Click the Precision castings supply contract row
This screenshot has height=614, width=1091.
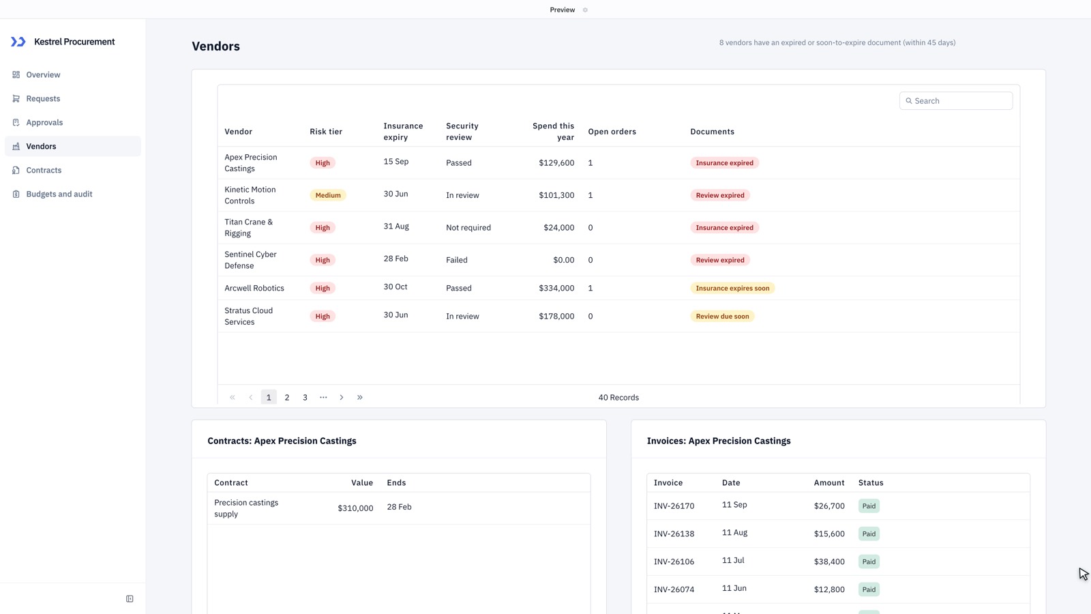399,508
